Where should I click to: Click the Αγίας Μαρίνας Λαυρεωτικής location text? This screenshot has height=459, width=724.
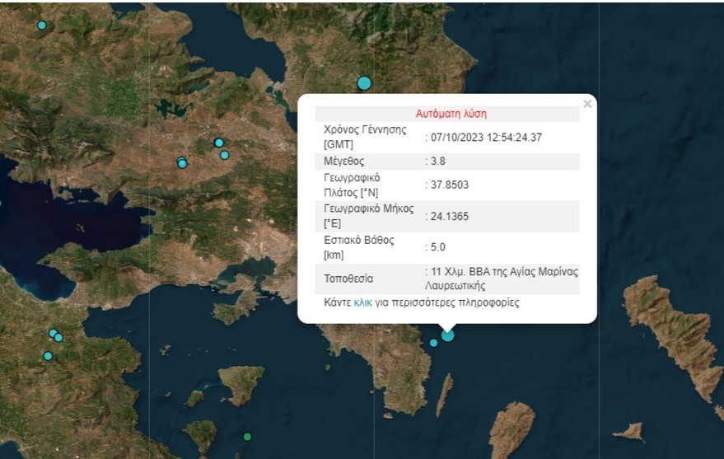[502, 279]
